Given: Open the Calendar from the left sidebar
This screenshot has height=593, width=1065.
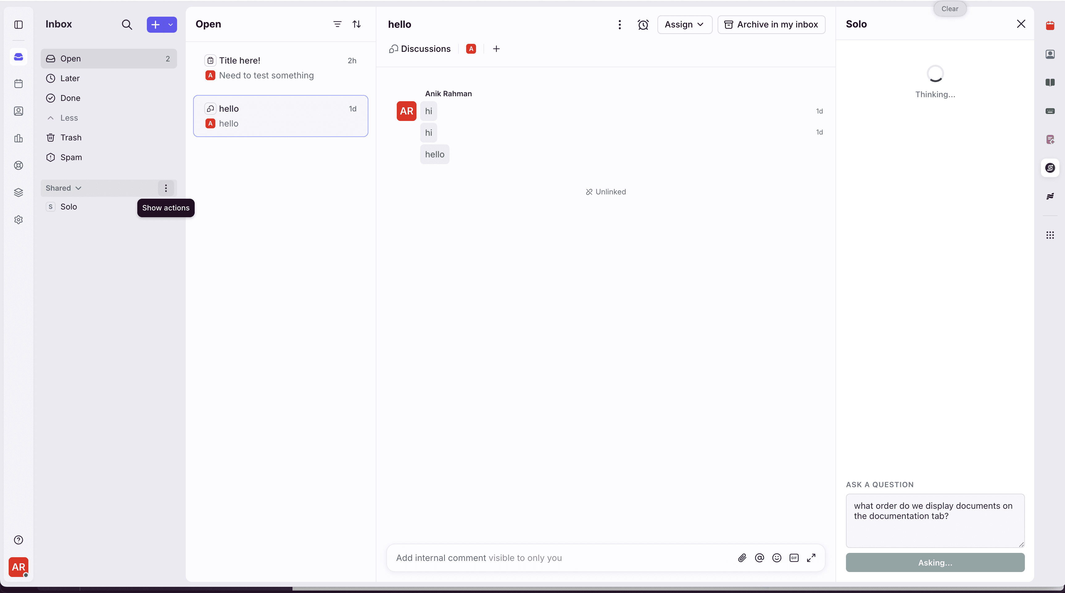Looking at the screenshot, I should coord(18,84).
